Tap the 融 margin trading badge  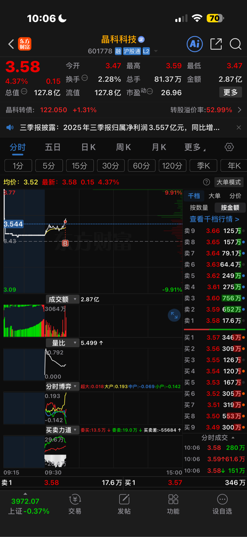tap(118, 51)
